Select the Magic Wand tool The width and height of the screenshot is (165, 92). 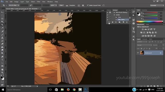coord(2,22)
